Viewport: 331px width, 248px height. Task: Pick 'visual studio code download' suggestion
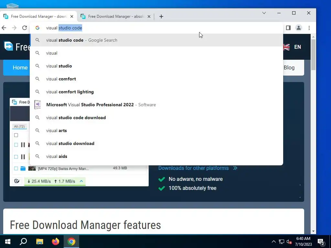(x=156, y=118)
